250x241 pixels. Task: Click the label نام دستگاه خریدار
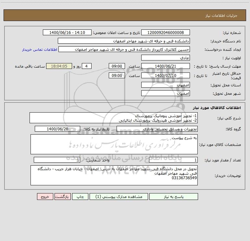pyautogui.click(x=226, y=41)
